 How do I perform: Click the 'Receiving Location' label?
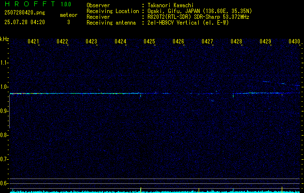(113, 11)
